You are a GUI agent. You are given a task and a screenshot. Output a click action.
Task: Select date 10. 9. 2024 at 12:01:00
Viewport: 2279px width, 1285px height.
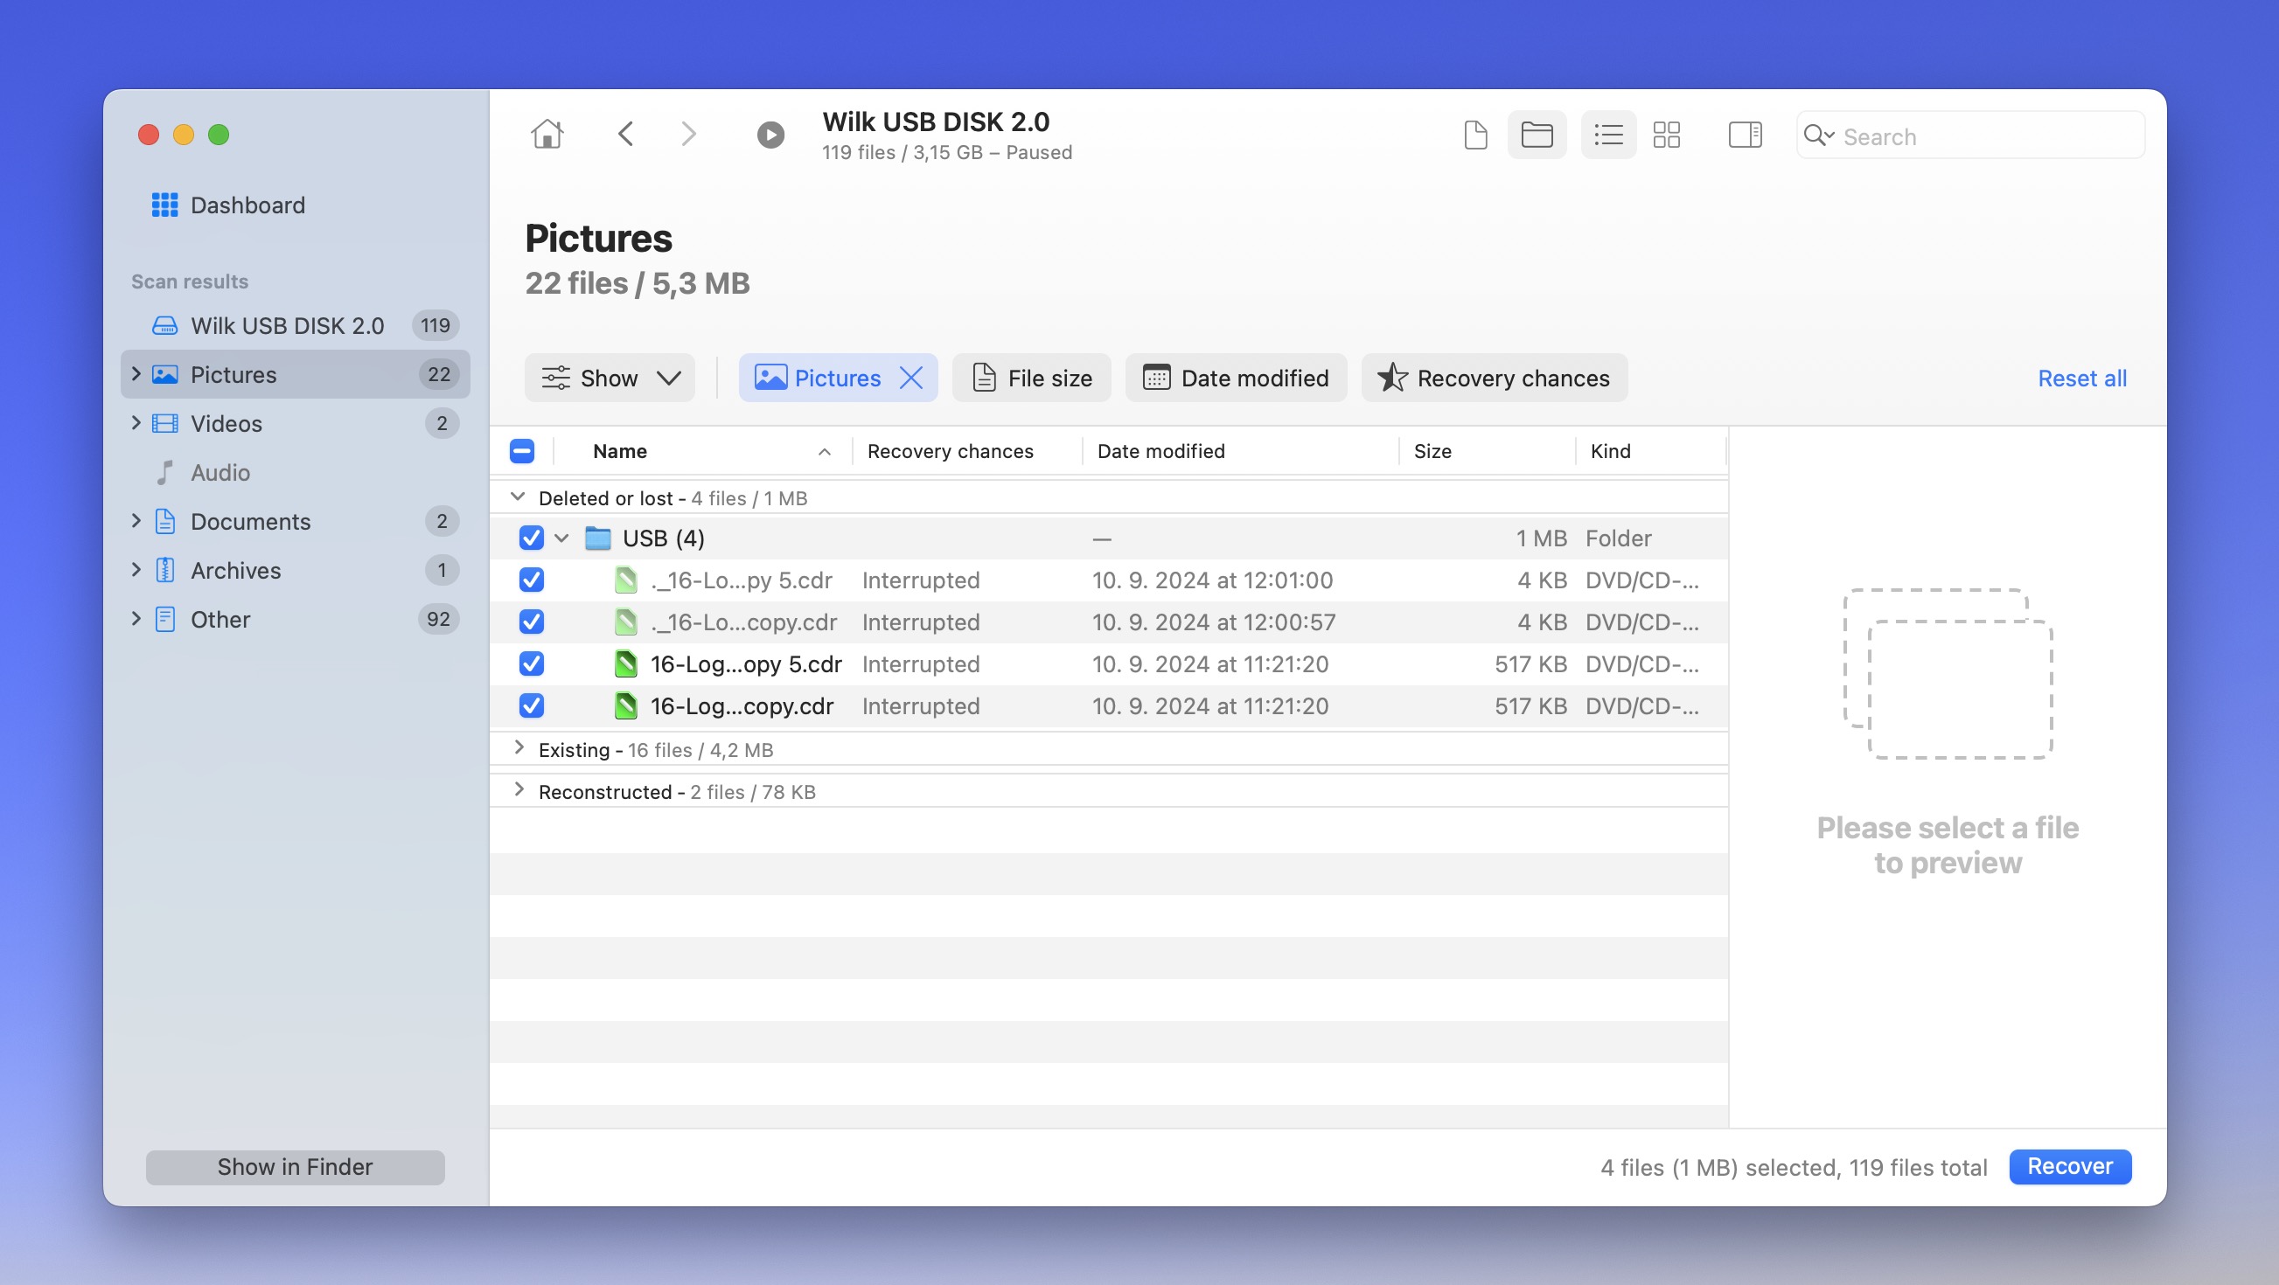point(1212,580)
